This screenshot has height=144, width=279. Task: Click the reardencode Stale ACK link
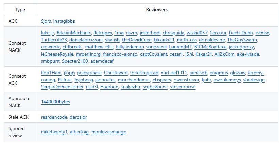pos(54,117)
